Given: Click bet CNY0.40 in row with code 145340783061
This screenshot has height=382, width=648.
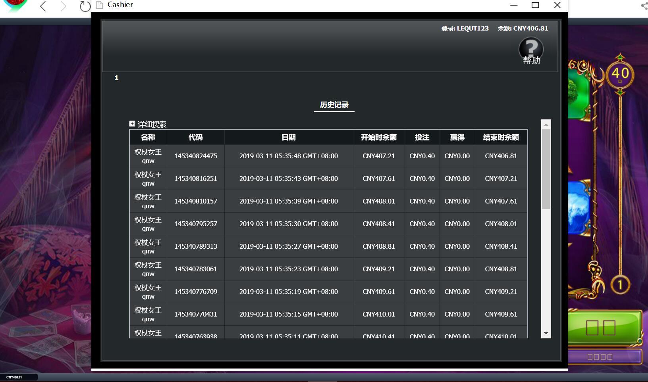Looking at the screenshot, I should pos(422,269).
